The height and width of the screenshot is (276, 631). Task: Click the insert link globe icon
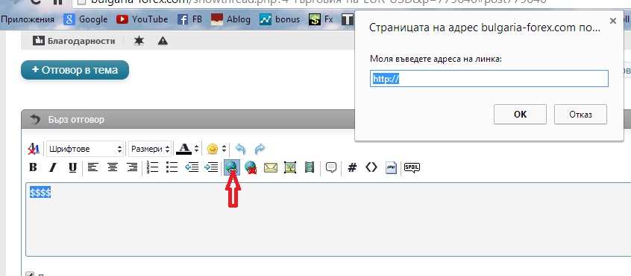click(232, 167)
